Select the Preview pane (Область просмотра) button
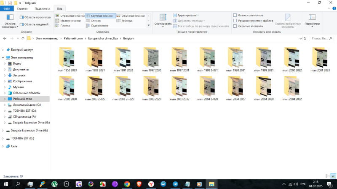The image size is (337, 189). (x=35, y=17)
